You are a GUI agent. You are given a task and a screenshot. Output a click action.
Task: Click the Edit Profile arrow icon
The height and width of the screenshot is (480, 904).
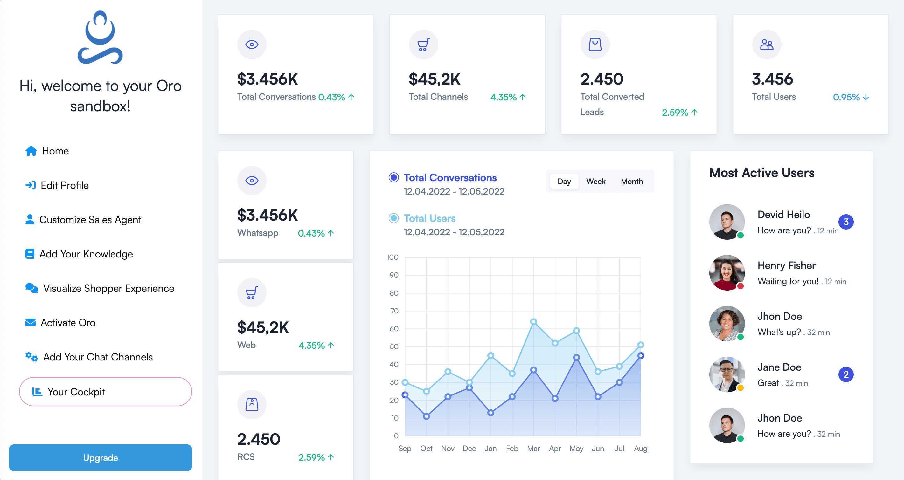[x=31, y=185]
